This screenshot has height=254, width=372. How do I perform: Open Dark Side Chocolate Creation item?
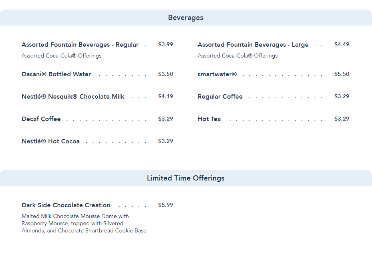click(66, 205)
